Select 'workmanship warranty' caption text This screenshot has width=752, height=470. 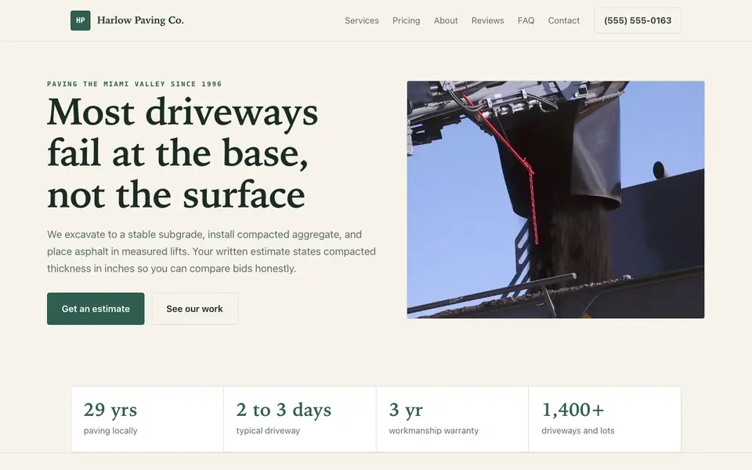[433, 431]
